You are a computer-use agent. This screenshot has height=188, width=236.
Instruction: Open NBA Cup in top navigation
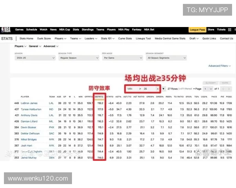65,30
